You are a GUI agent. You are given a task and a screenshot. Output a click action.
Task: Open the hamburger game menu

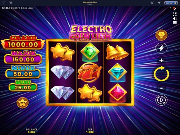click(x=175, y=23)
